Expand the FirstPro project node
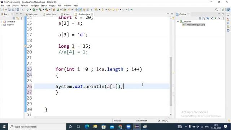 2,25
